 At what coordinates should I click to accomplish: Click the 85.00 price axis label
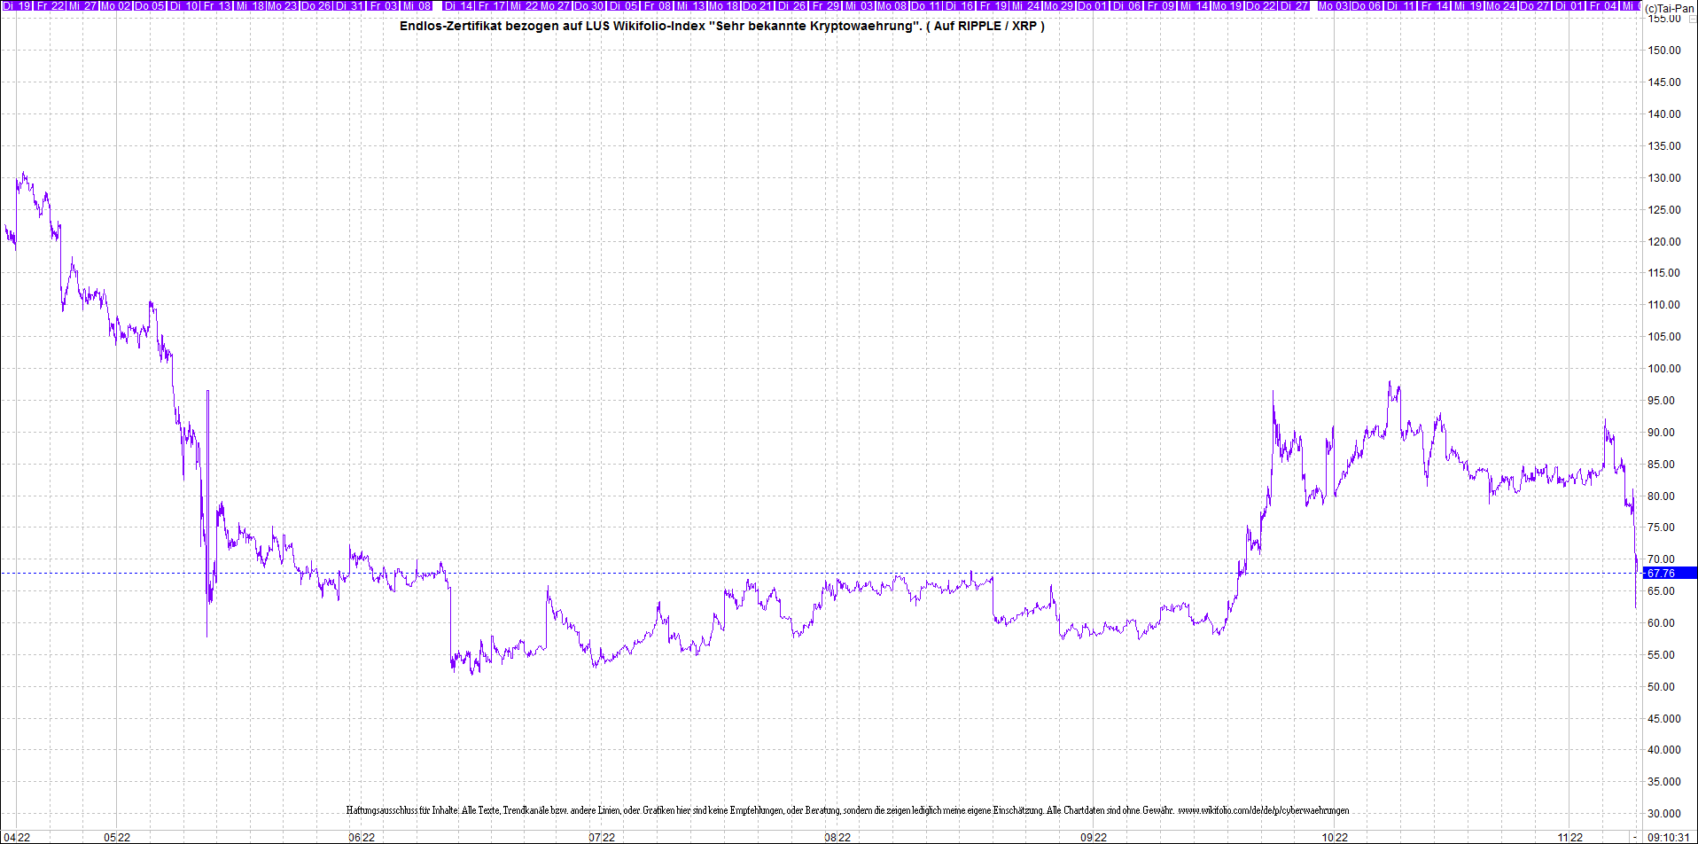point(1661,465)
